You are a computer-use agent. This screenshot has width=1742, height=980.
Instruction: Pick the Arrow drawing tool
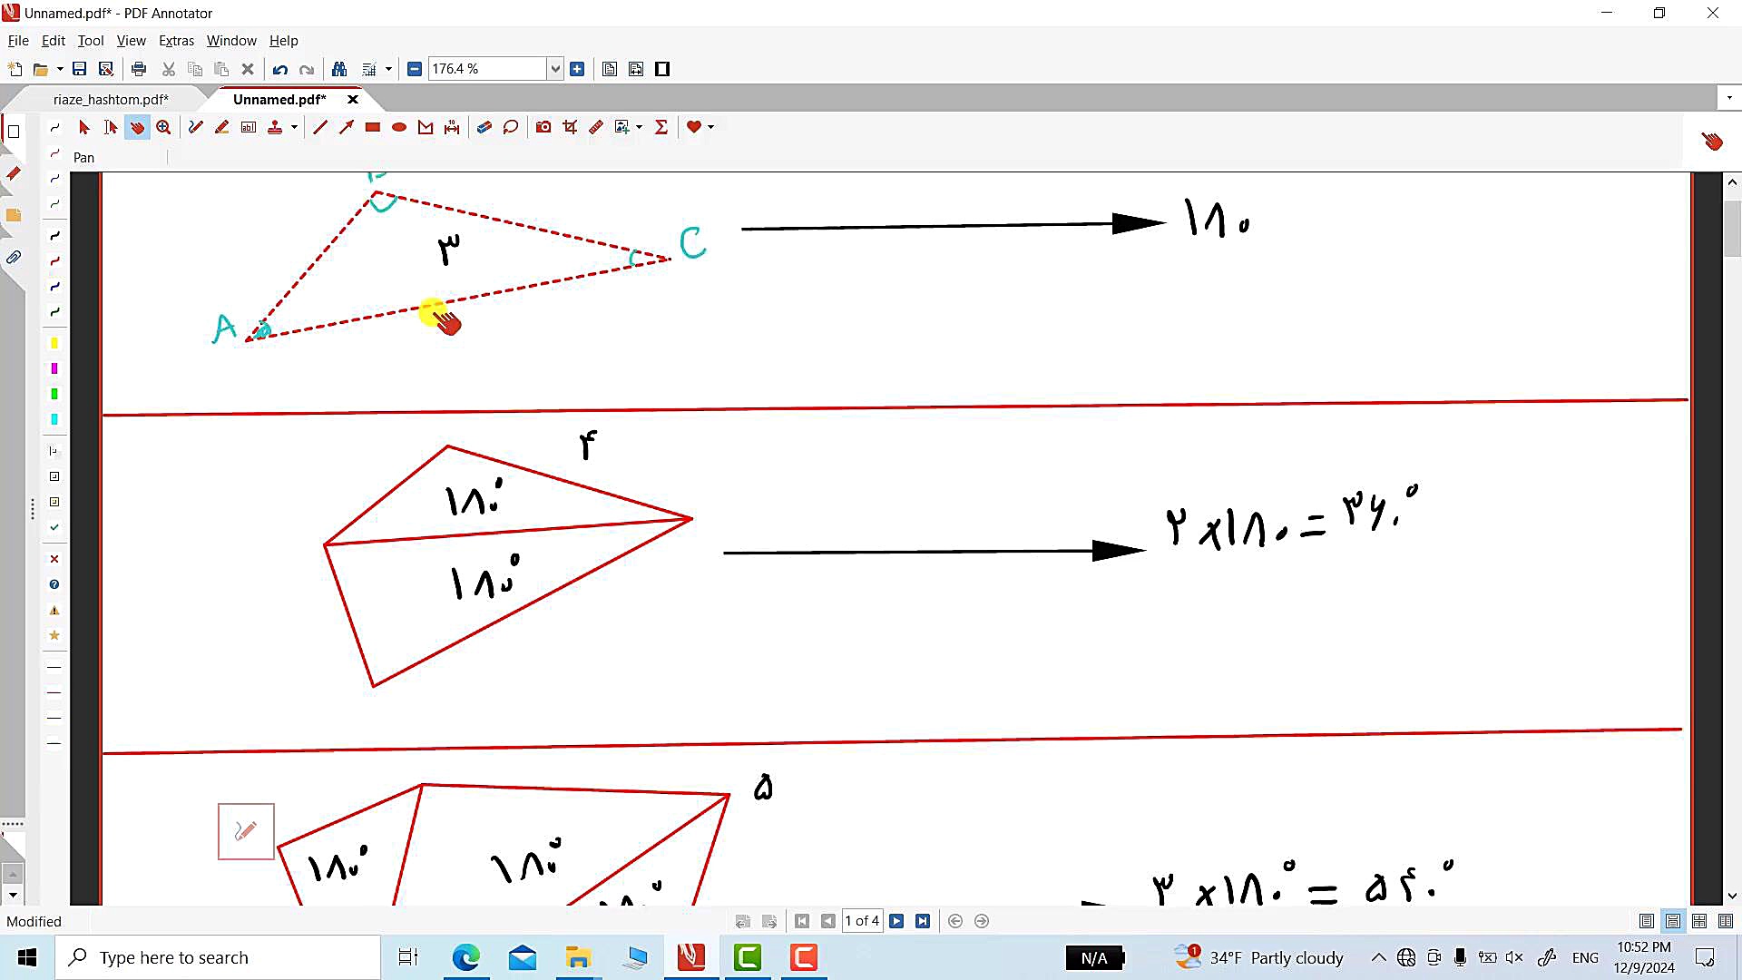point(346,127)
